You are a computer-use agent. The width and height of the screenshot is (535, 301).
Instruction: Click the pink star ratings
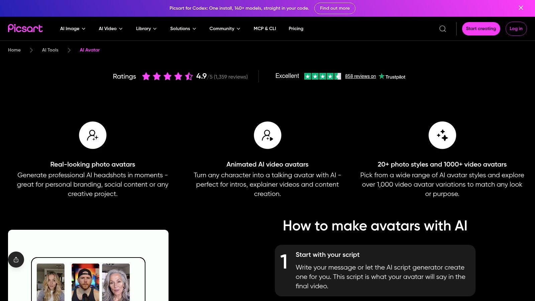[168, 77]
